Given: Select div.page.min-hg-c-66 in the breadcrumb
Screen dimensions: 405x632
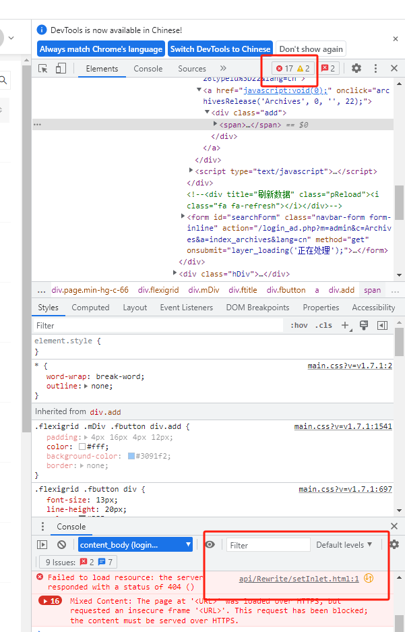Looking at the screenshot, I should pyautogui.click(x=90, y=290).
